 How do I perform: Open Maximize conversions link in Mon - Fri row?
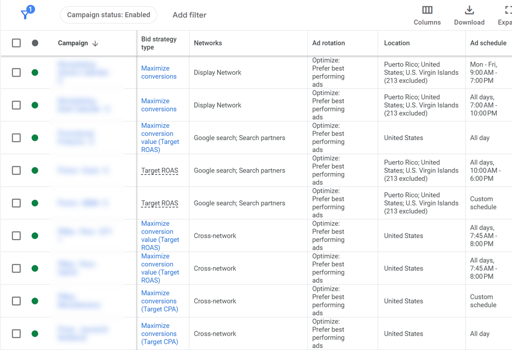[x=159, y=73]
